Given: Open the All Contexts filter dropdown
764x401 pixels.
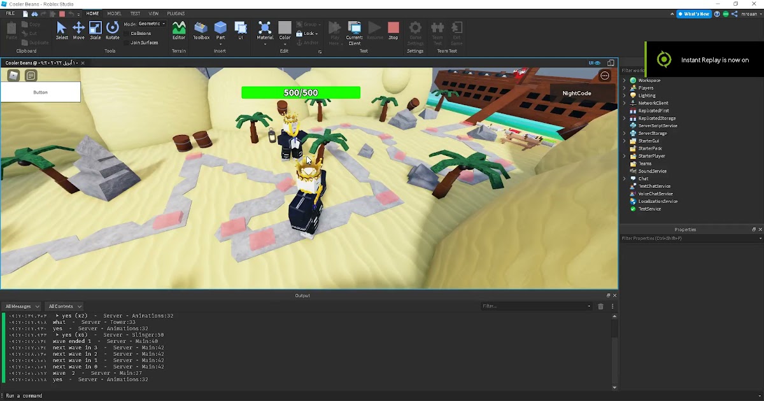Looking at the screenshot, I should (64, 306).
